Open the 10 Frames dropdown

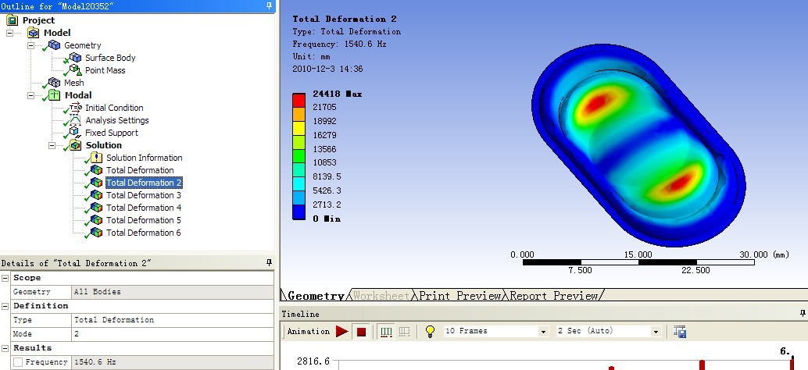click(543, 332)
